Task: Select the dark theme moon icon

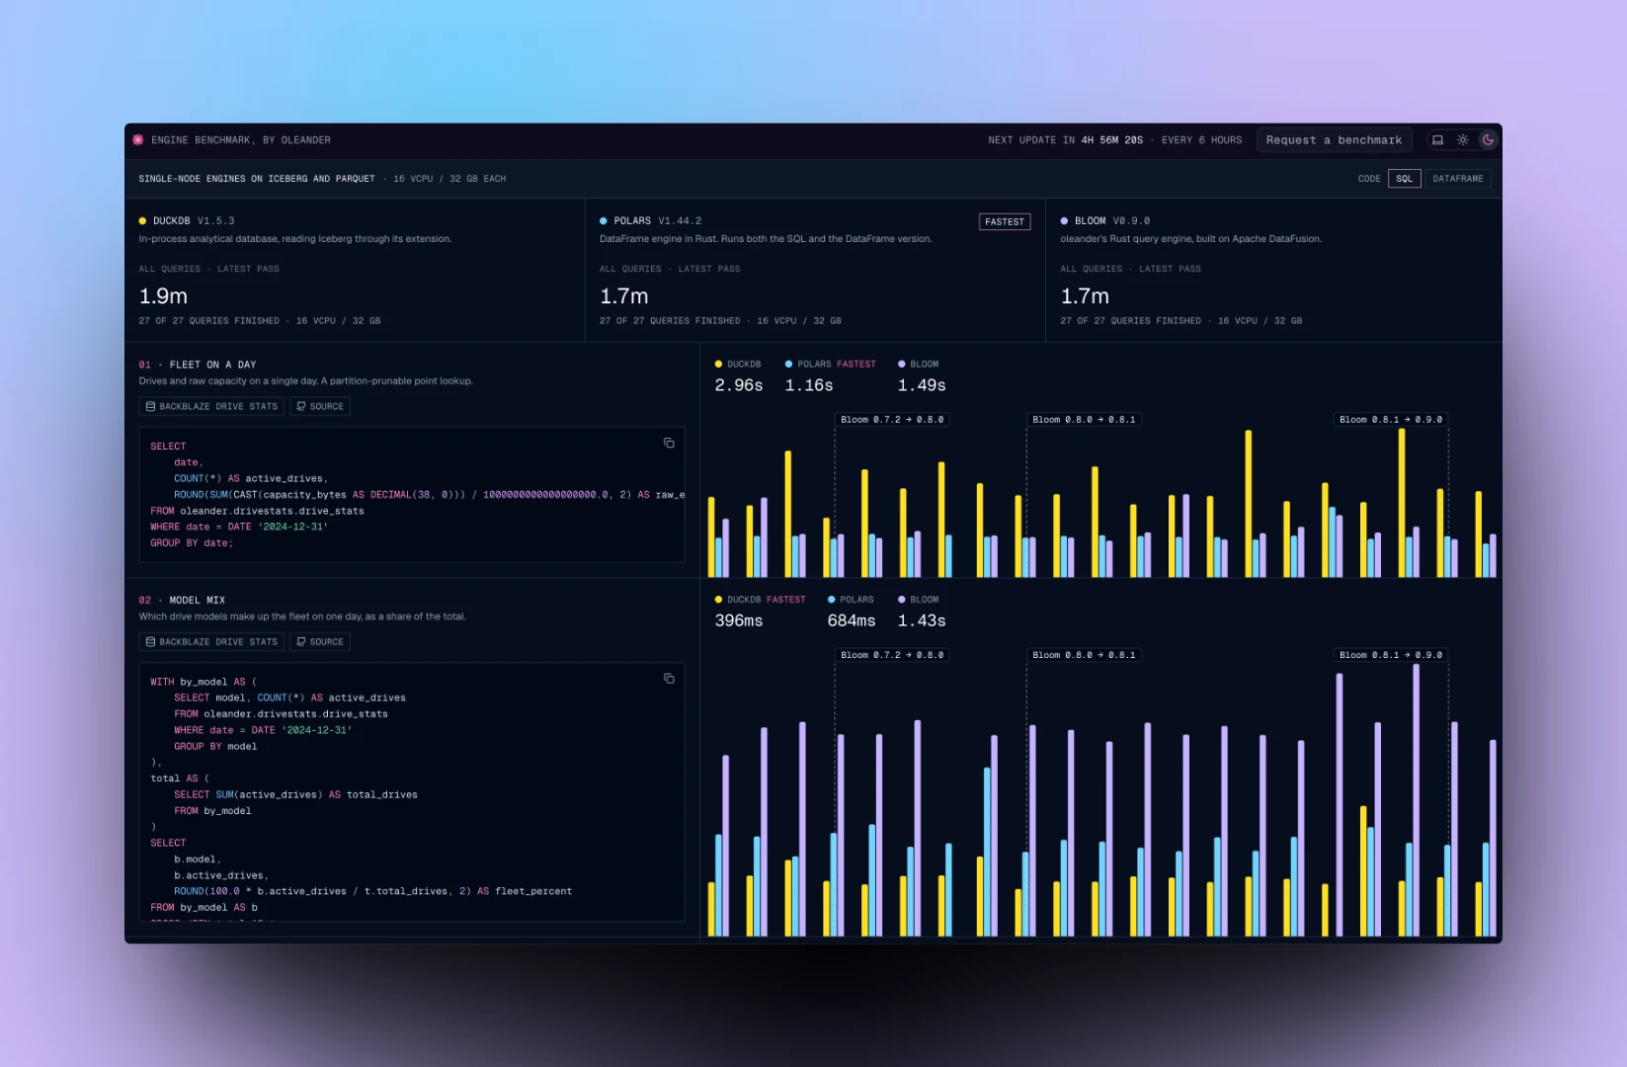Action: pyautogui.click(x=1488, y=140)
